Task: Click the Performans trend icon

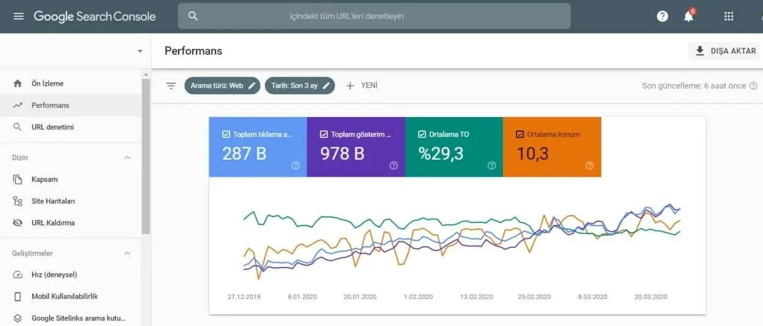Action: 18,105
